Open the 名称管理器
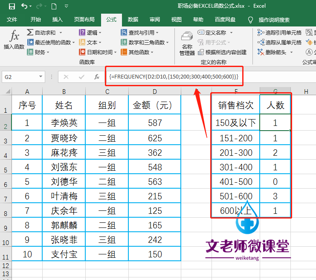This screenshot has width=316, height=280. point(187,44)
